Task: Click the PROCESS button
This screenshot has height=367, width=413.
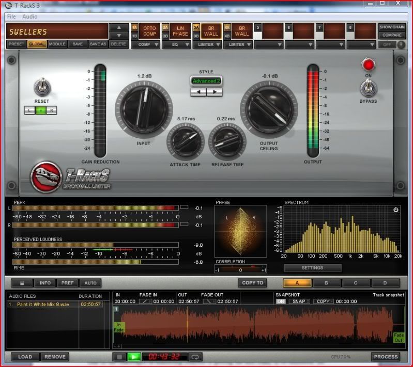Action: tap(386, 357)
